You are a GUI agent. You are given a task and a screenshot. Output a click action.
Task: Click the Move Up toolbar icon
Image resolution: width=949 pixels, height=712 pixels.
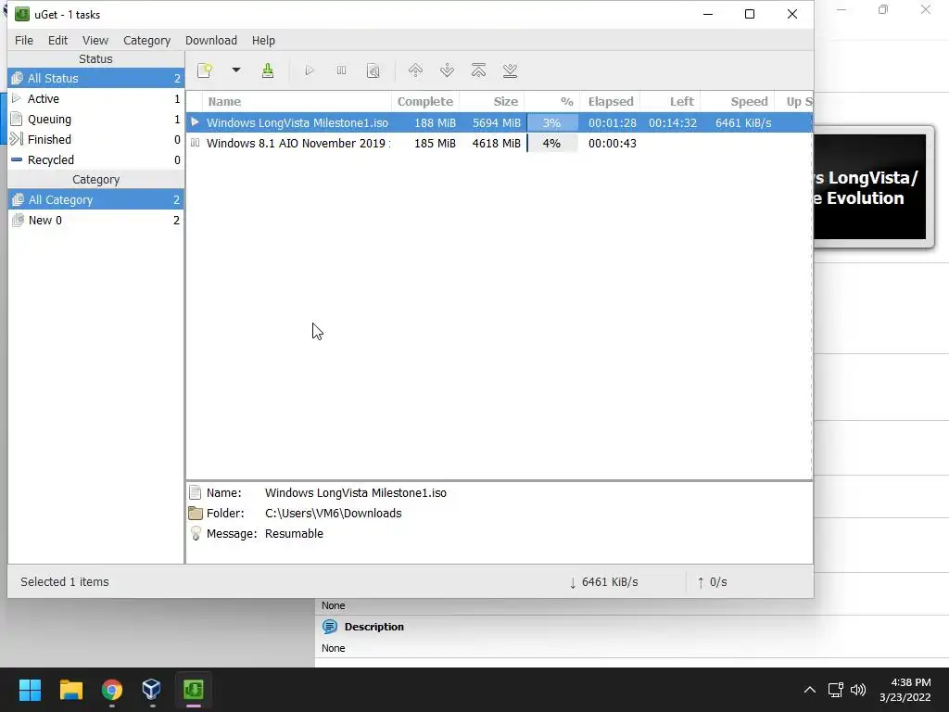[415, 70]
